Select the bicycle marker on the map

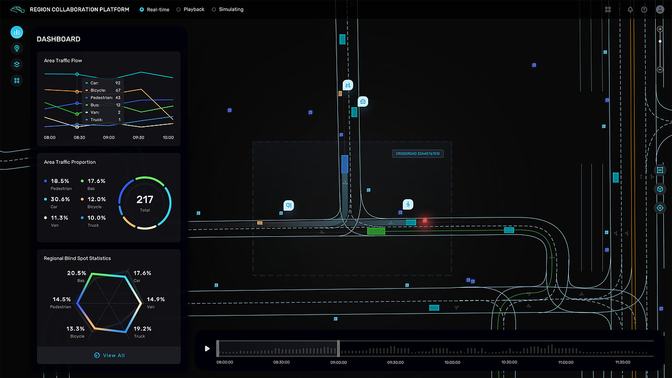point(348,85)
